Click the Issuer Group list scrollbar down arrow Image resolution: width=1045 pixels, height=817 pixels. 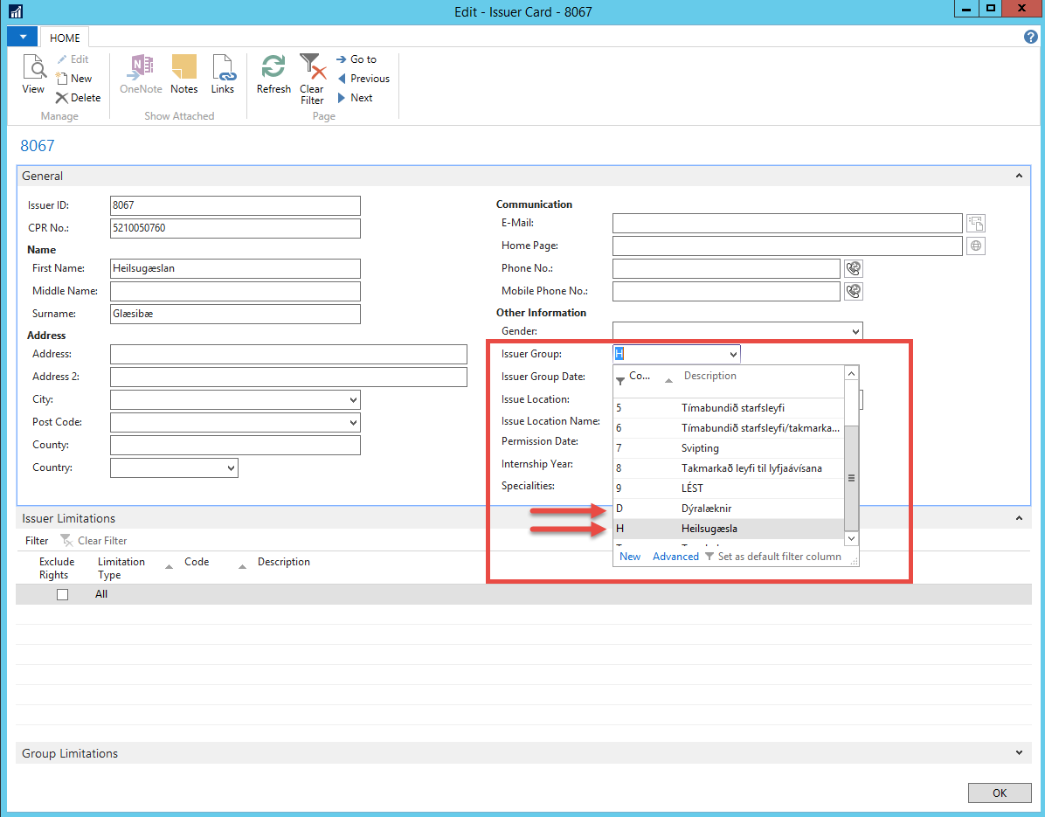point(852,539)
